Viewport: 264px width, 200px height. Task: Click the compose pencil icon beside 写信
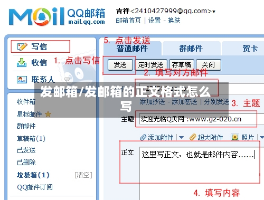[x=22, y=46]
